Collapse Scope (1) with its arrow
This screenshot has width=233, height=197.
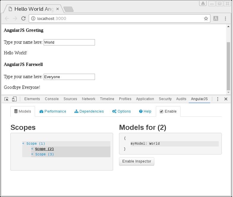pos(23,144)
